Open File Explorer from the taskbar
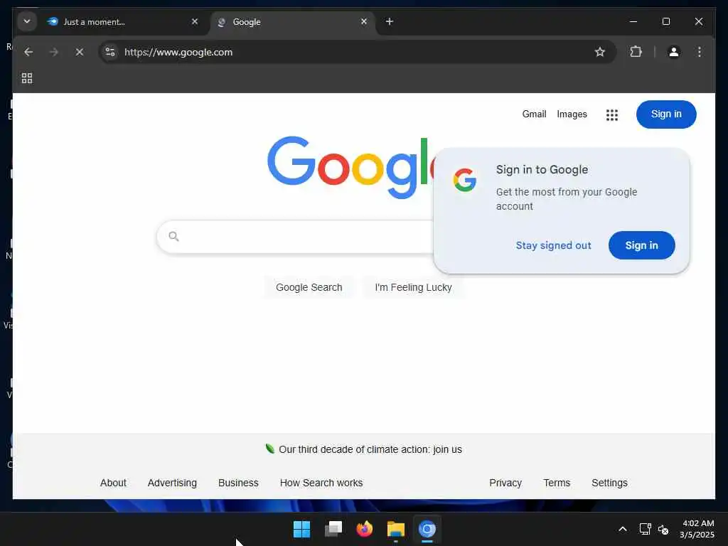This screenshot has width=728, height=546. 396,529
